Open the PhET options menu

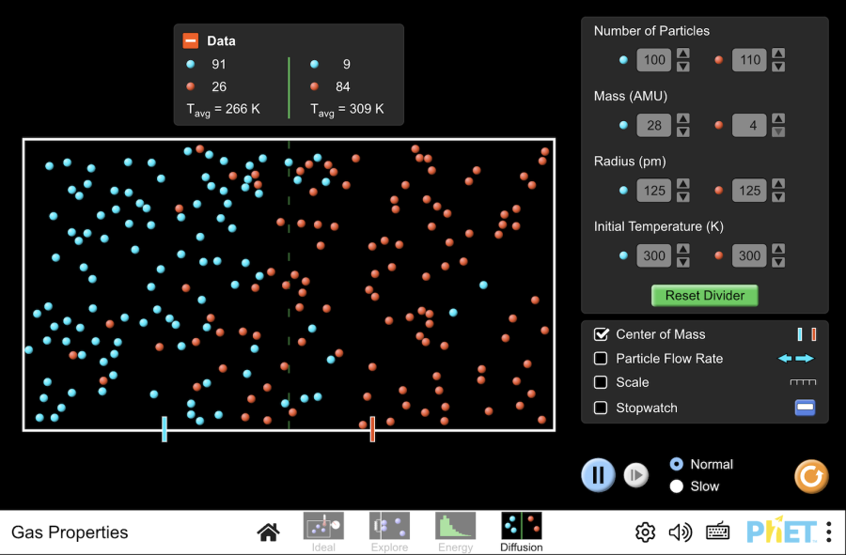point(828,532)
